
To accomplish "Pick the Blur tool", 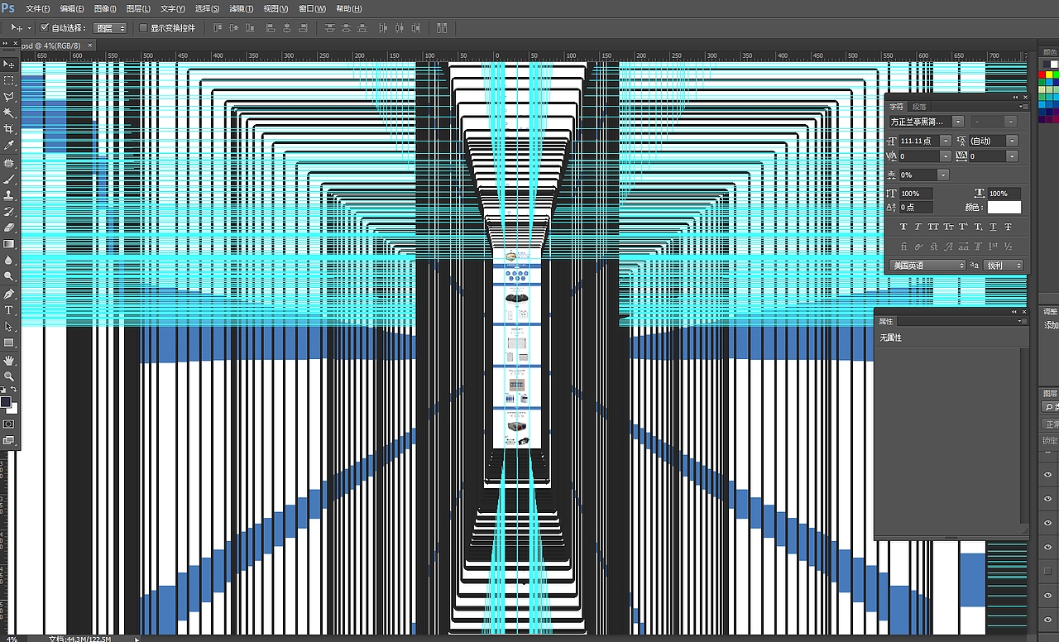I will (9, 261).
